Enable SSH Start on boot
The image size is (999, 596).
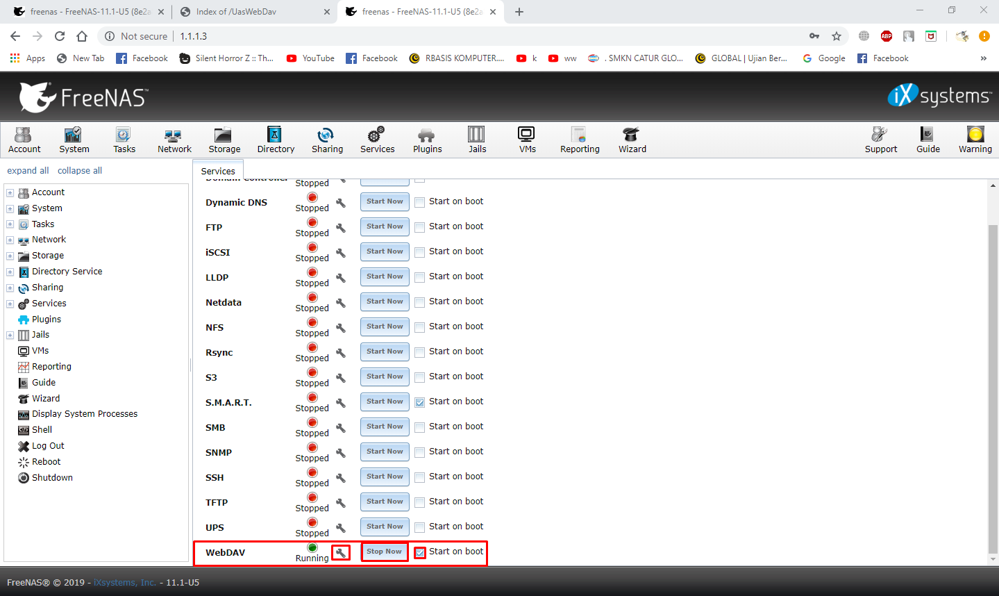(420, 478)
